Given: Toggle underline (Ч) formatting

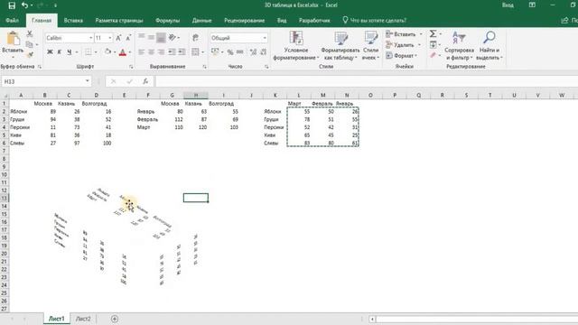Looking at the screenshot, I should 69,52.
